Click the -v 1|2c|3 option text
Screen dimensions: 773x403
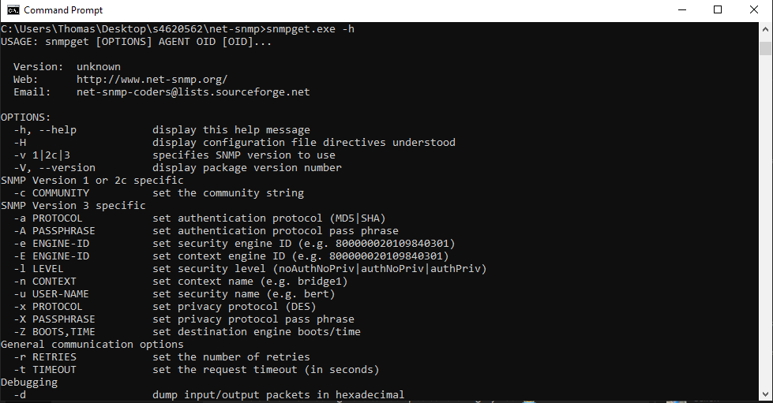(47, 155)
